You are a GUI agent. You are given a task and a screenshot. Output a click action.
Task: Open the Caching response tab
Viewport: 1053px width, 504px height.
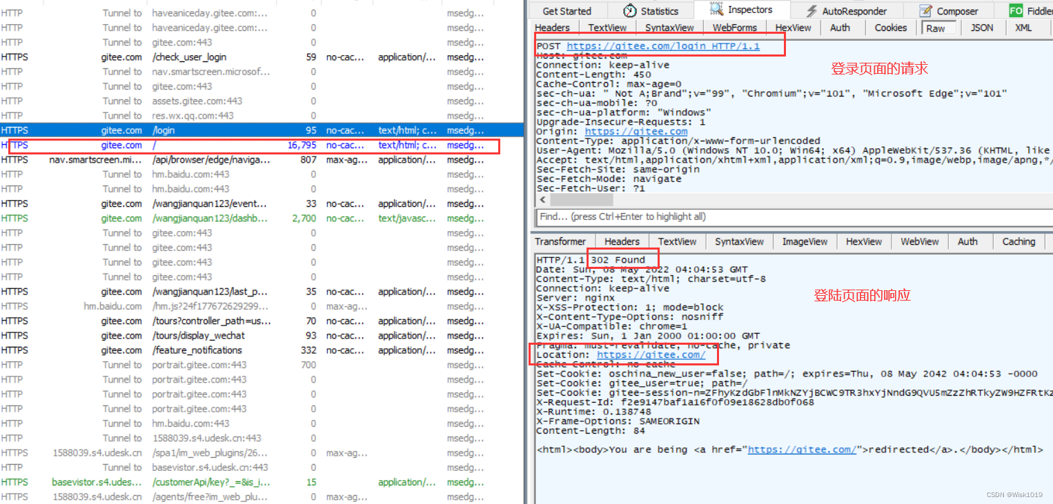[x=1018, y=241]
